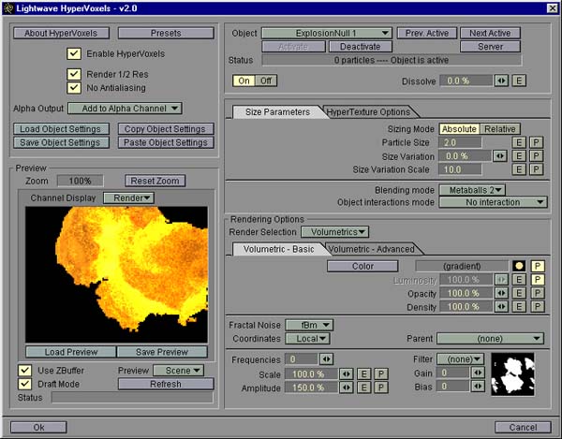Click the Refresh preview button
Viewport: 562px width, 439px height.
click(x=166, y=384)
